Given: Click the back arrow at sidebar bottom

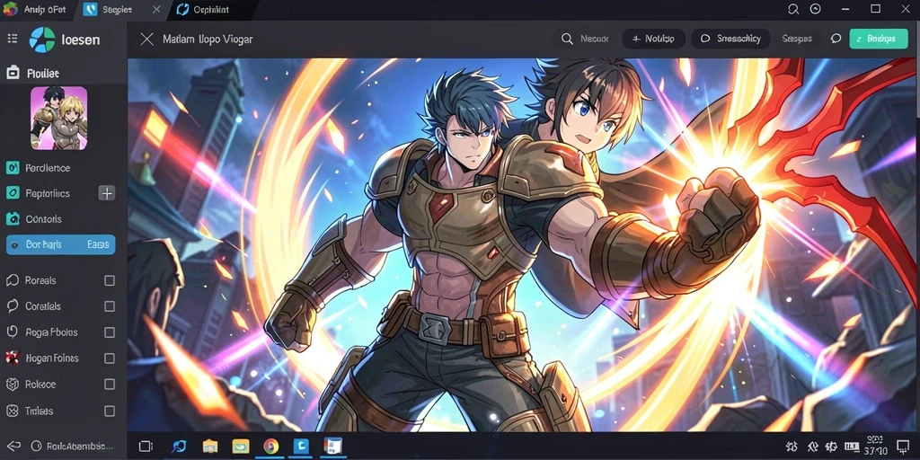Looking at the screenshot, I should [13, 446].
